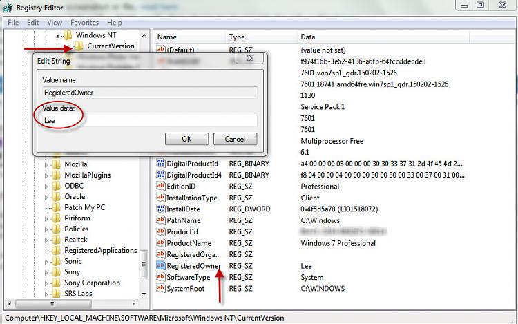The width and height of the screenshot is (518, 324).
Task: Click the 'Service Pack 1' data value
Action: 323,106
